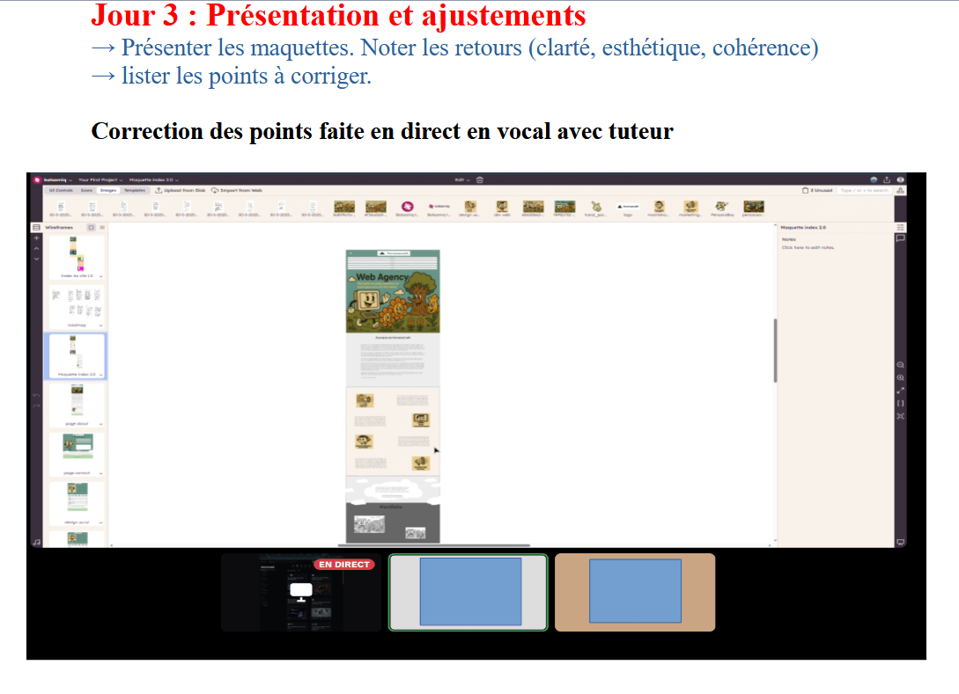Screen dimensions: 959x694
Task: Expand the Edit dropdown menu
Action: point(462,179)
